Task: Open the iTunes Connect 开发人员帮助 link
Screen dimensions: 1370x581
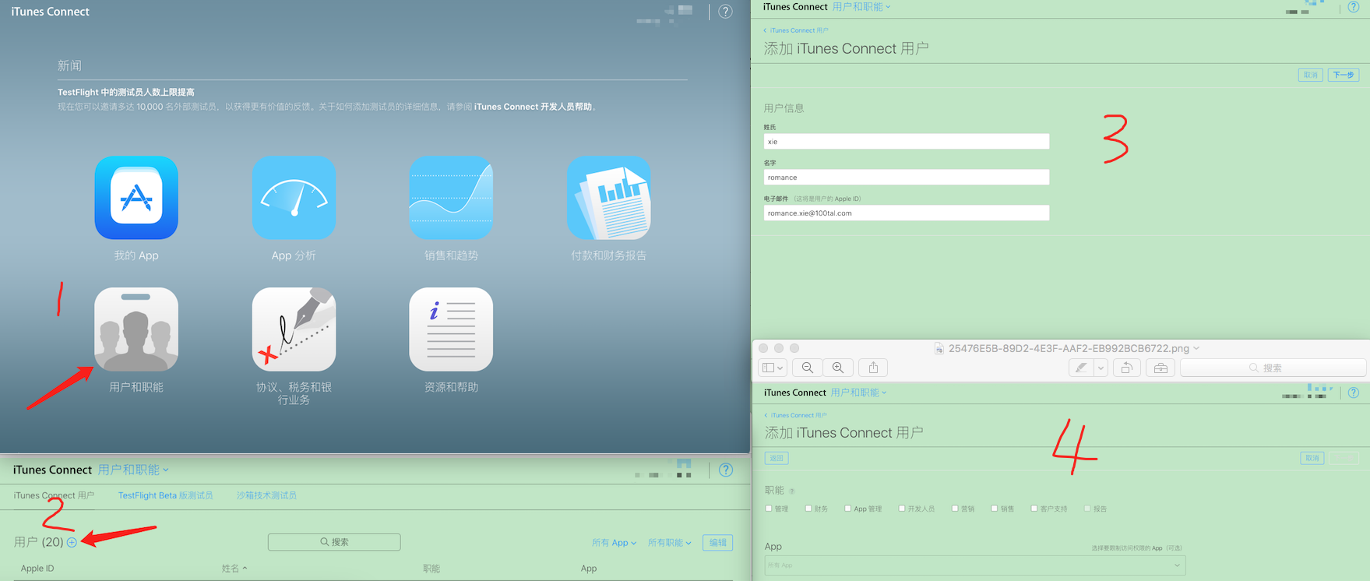Action: pos(533,107)
